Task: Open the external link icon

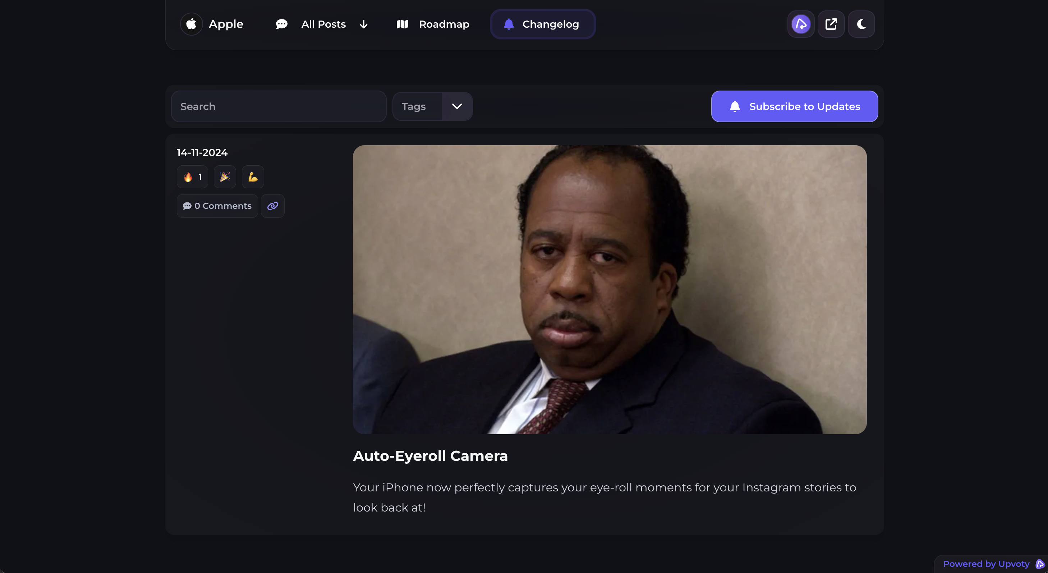Action: [x=831, y=24]
